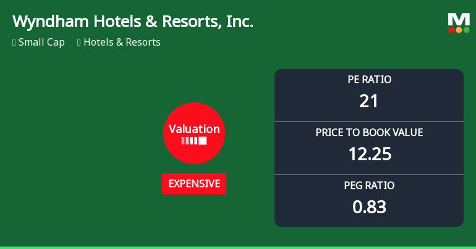Click the light green bar at bottom
Screen dimensions: 476x249
coord(238,247)
